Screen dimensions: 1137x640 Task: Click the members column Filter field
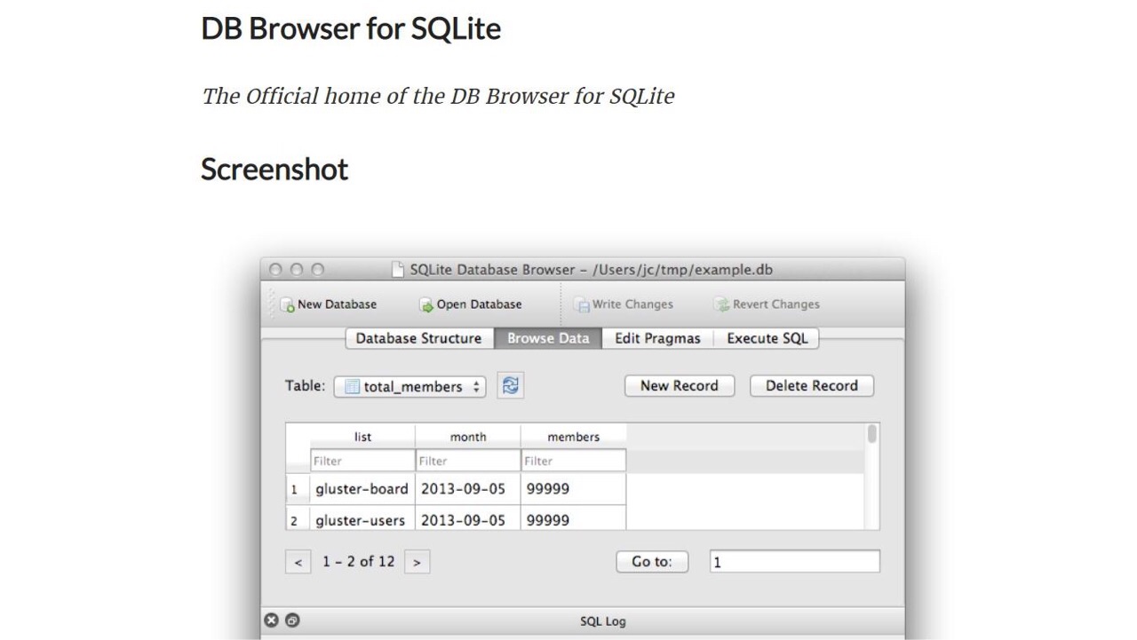point(574,461)
